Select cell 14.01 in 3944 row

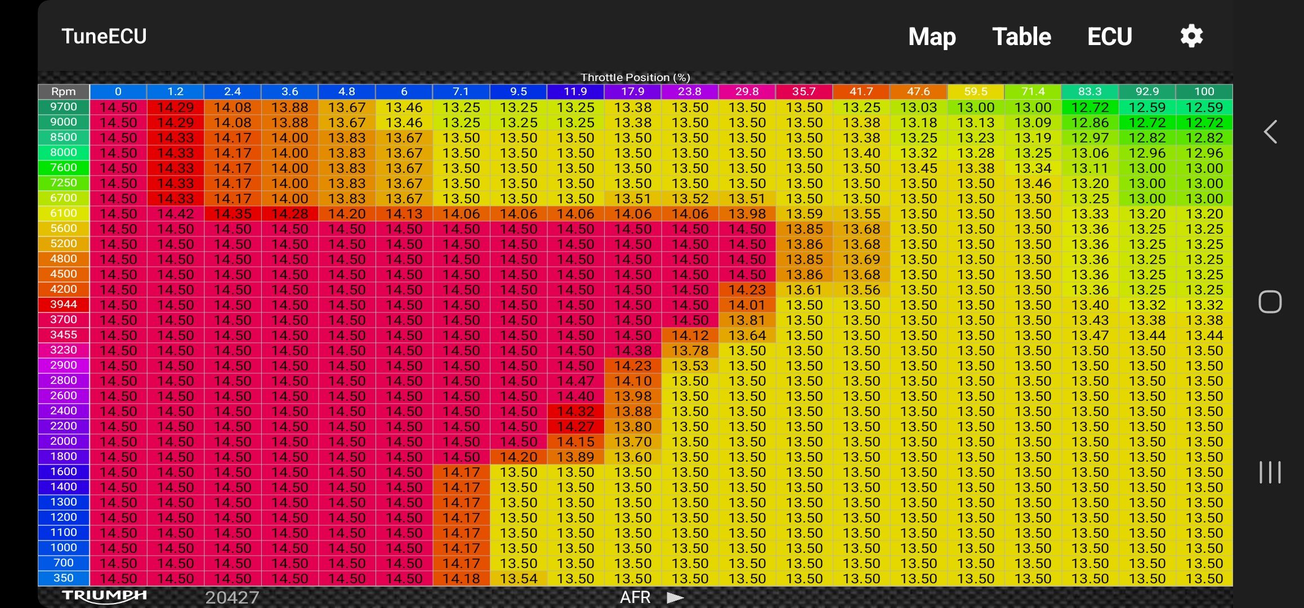[x=747, y=305]
